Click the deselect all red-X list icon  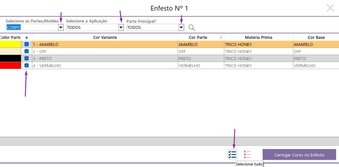click(x=247, y=154)
